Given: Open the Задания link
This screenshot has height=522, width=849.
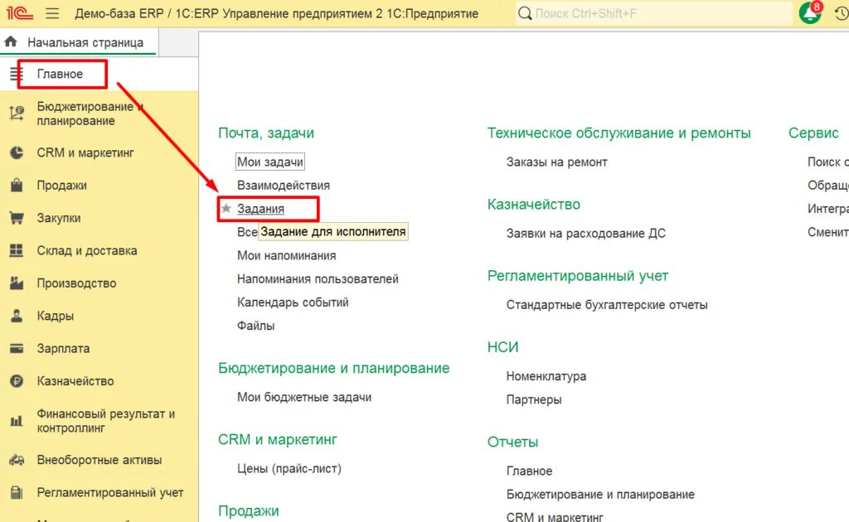Looking at the screenshot, I should coord(260,209).
